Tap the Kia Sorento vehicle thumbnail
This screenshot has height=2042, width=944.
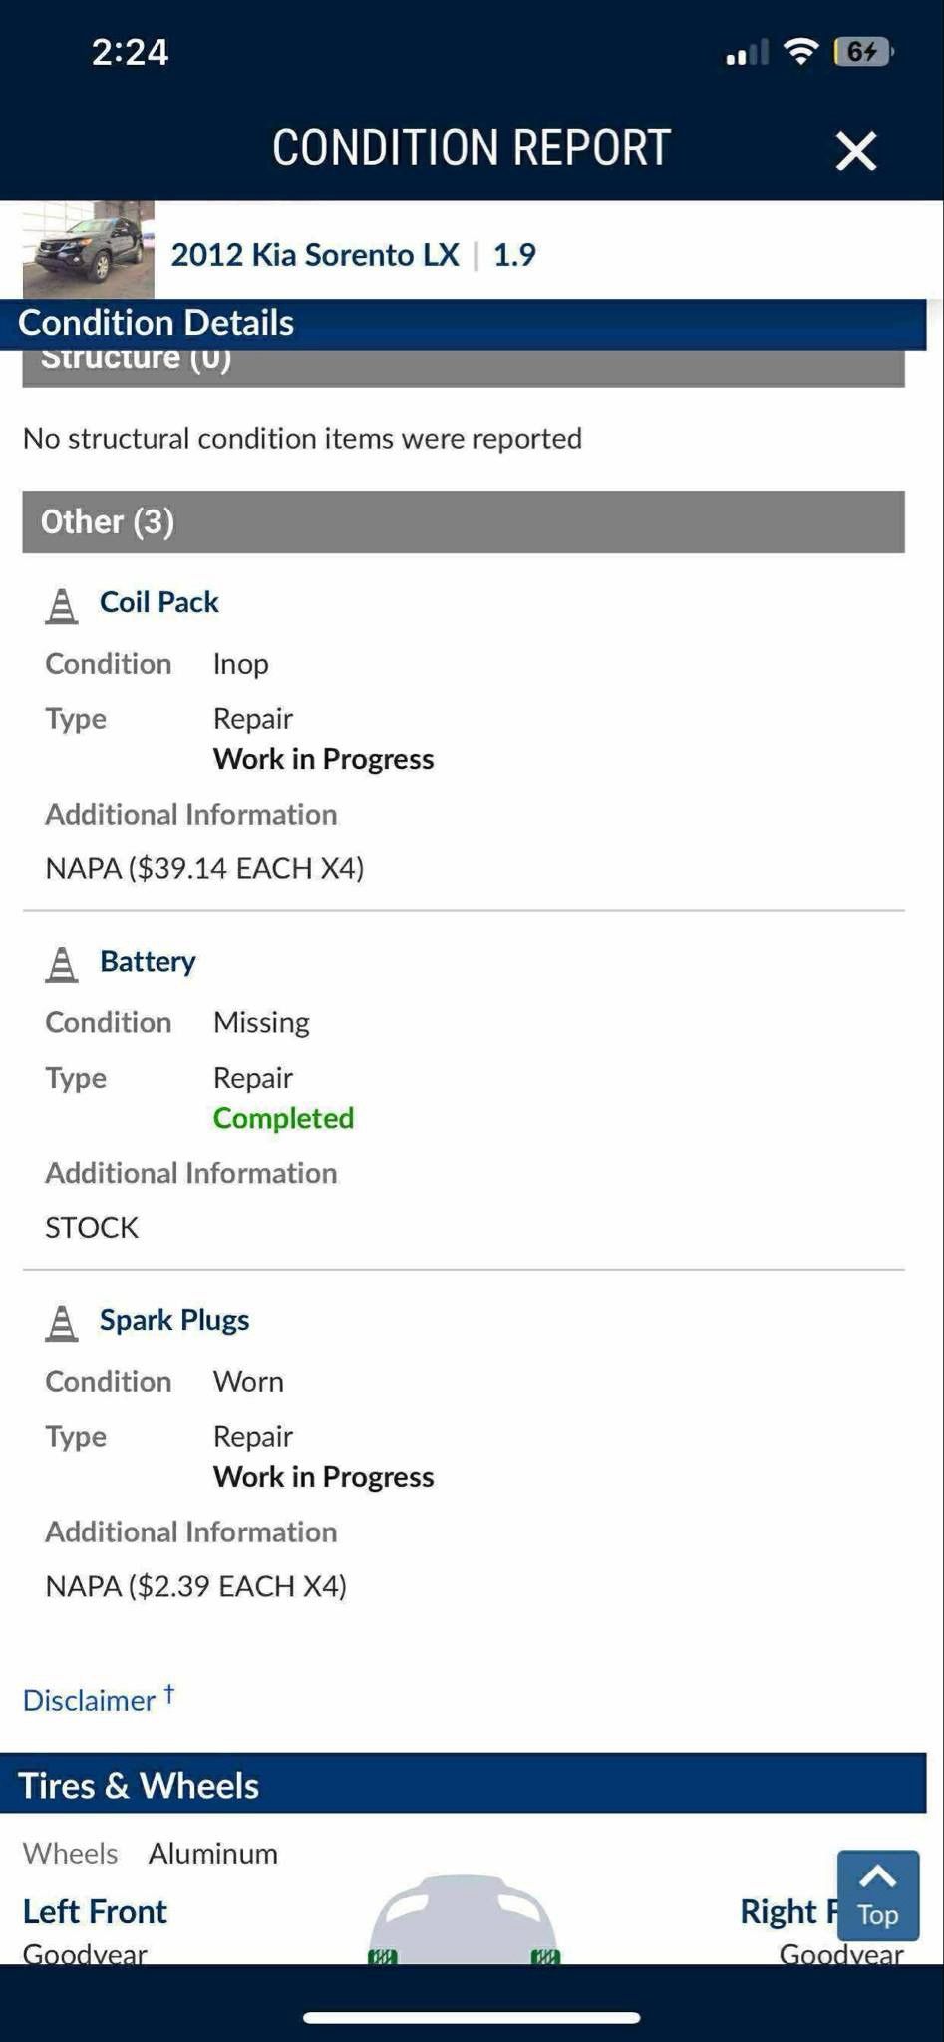point(89,249)
